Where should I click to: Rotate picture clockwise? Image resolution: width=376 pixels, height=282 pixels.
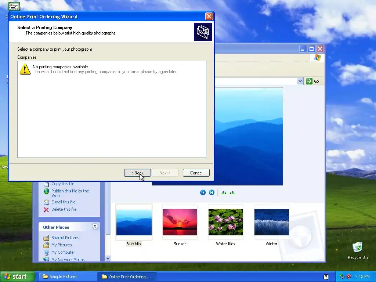click(224, 192)
